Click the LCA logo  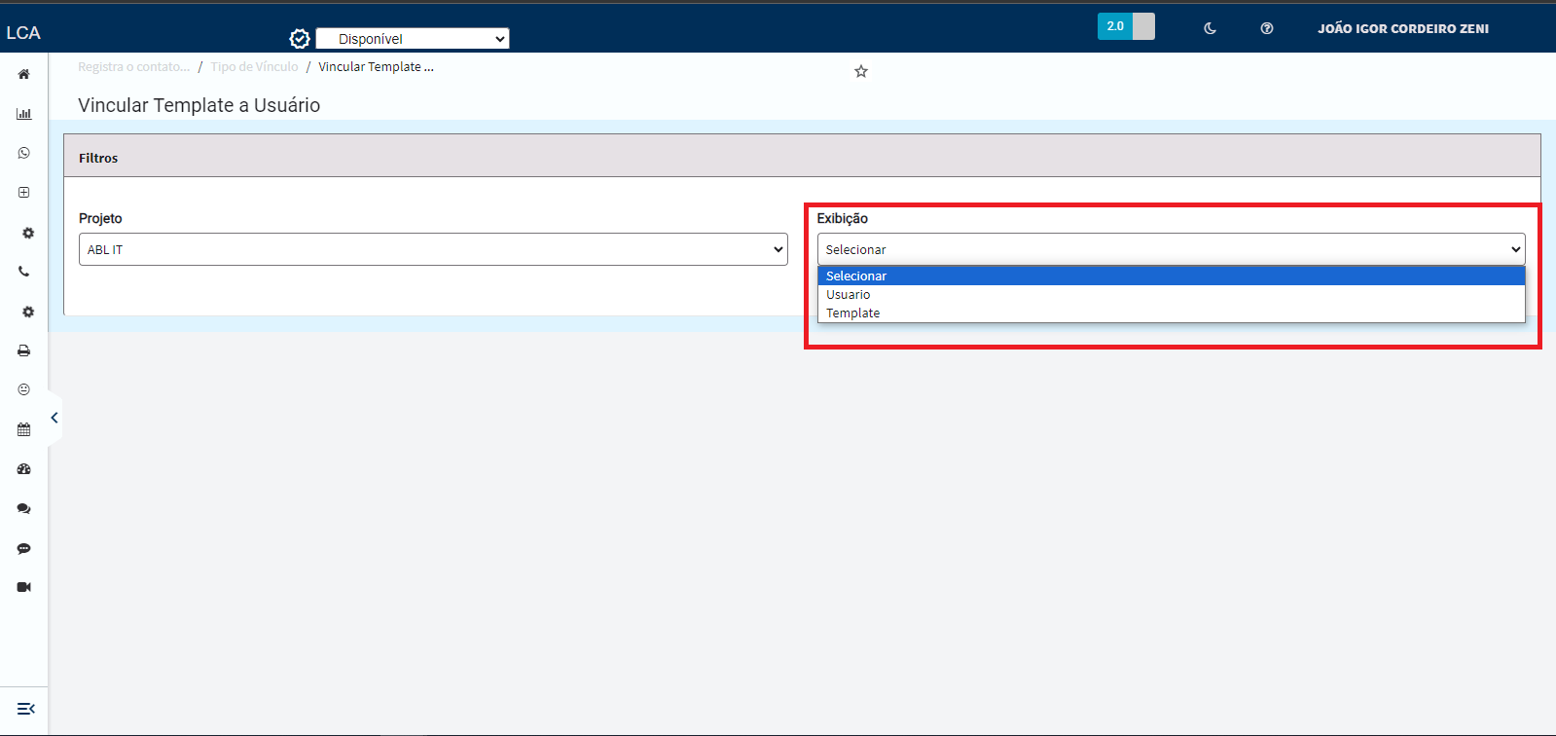pyautogui.click(x=23, y=33)
